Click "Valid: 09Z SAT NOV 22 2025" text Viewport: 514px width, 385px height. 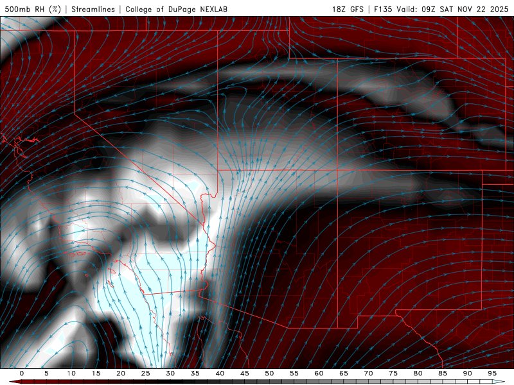tap(452, 9)
